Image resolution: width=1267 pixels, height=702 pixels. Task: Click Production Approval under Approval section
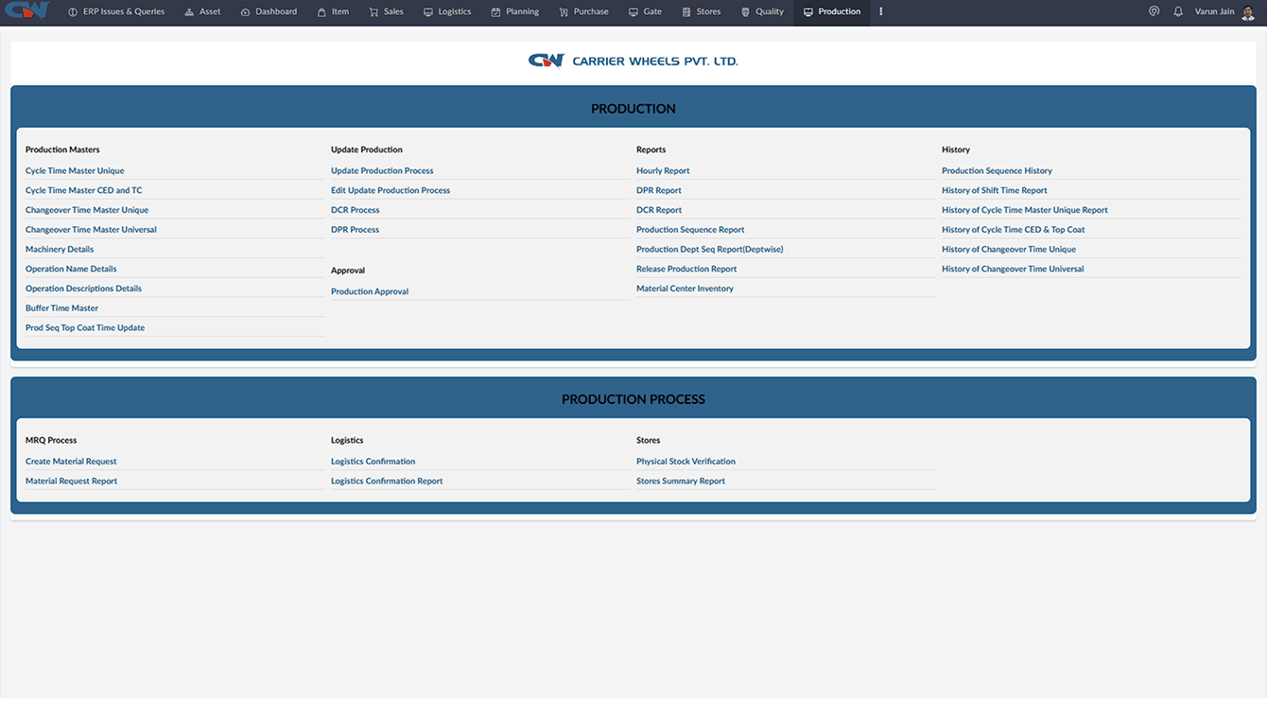tap(369, 291)
